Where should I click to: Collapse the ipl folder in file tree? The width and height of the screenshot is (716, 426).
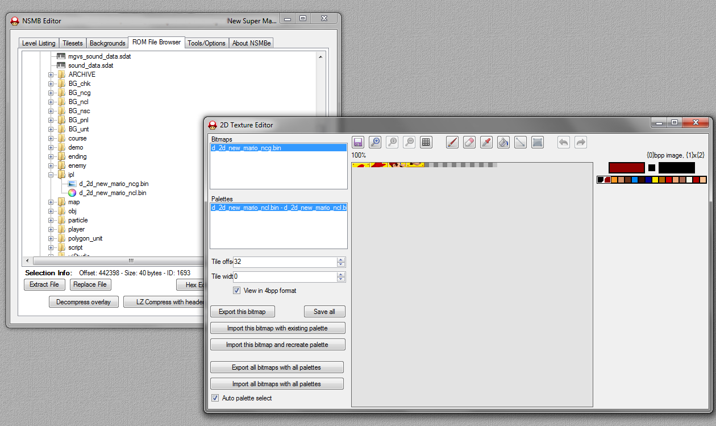pos(51,175)
